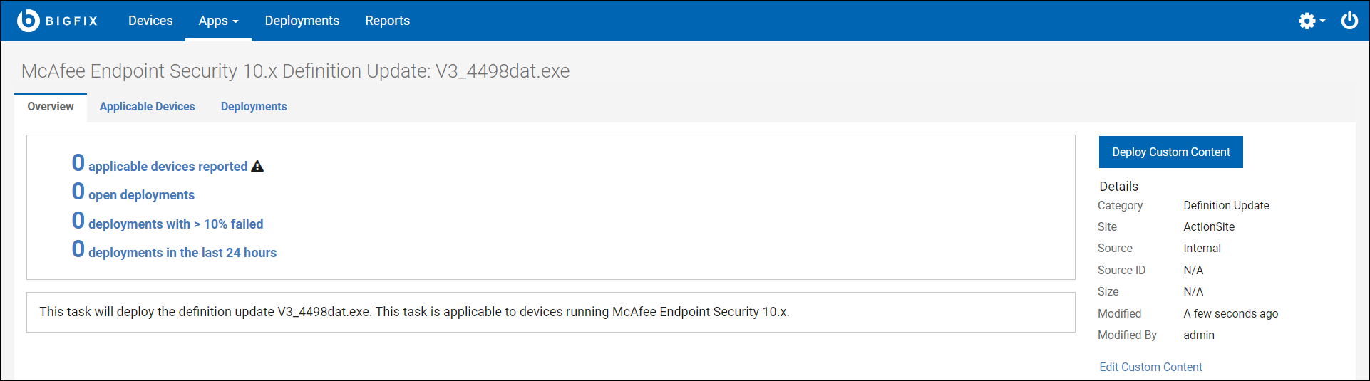The image size is (1370, 381).
Task: Click the power logout icon
Action: [x=1349, y=21]
